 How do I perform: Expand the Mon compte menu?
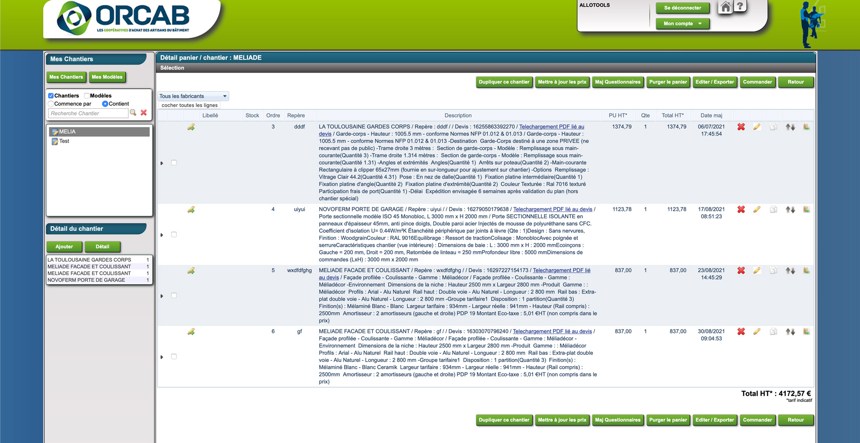(x=682, y=24)
